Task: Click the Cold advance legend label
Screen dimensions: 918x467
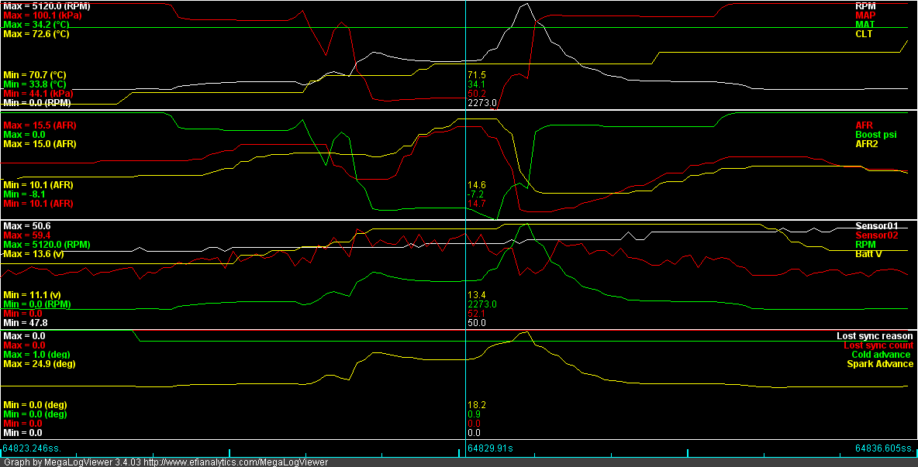Action: click(x=881, y=355)
